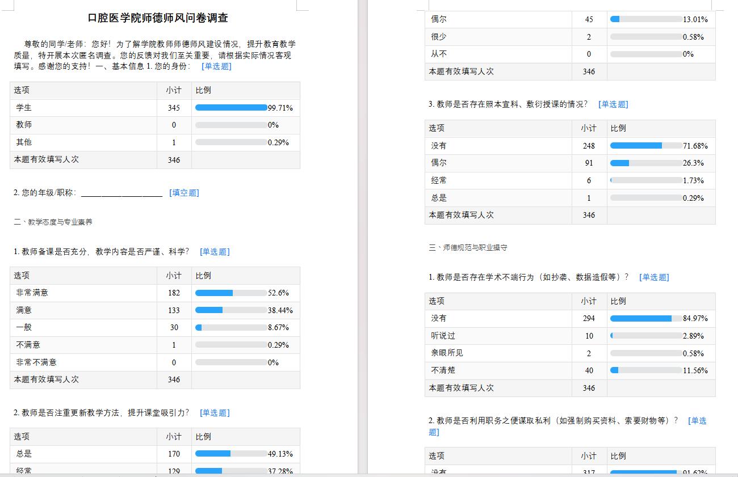Click the 没有 71.68% progress bar

[x=646, y=146]
